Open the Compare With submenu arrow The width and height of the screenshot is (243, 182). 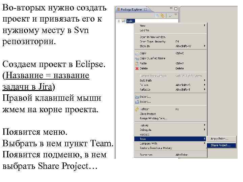[x=205, y=144]
